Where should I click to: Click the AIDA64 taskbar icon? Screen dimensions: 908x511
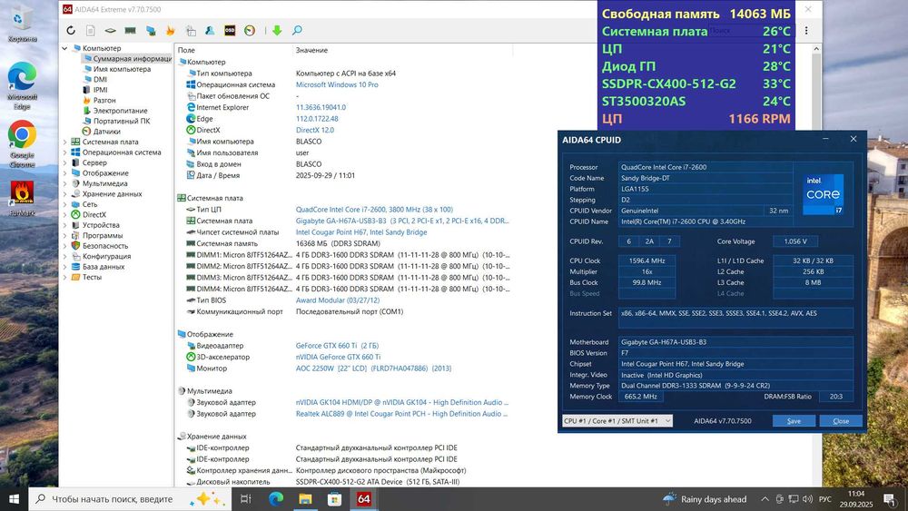[364, 499]
